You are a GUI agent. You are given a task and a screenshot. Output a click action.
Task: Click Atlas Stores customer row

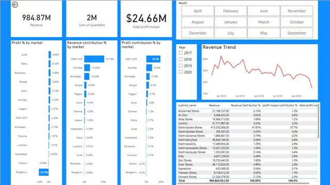247,119
